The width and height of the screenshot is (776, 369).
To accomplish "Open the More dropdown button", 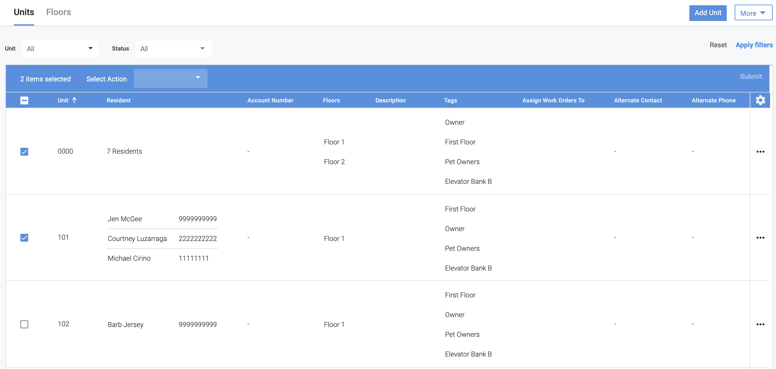I will point(753,13).
